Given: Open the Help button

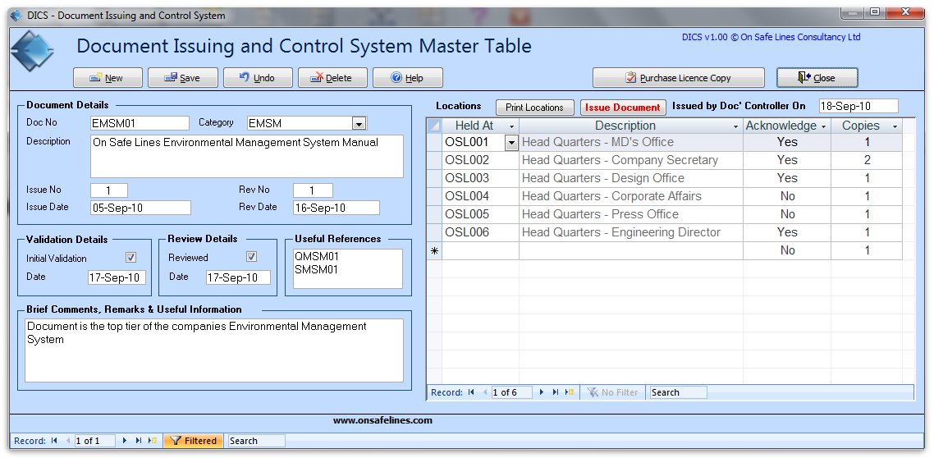Looking at the screenshot, I should click(407, 78).
